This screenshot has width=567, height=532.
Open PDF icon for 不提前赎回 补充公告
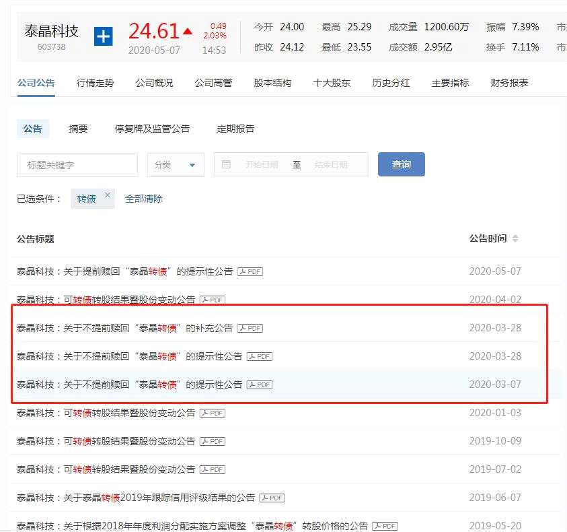tap(250, 328)
